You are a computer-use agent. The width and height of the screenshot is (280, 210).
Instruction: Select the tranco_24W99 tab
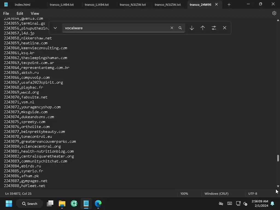(200, 5)
